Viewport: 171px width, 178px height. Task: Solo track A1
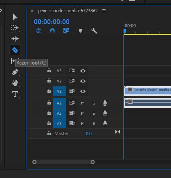[x=94, y=103]
